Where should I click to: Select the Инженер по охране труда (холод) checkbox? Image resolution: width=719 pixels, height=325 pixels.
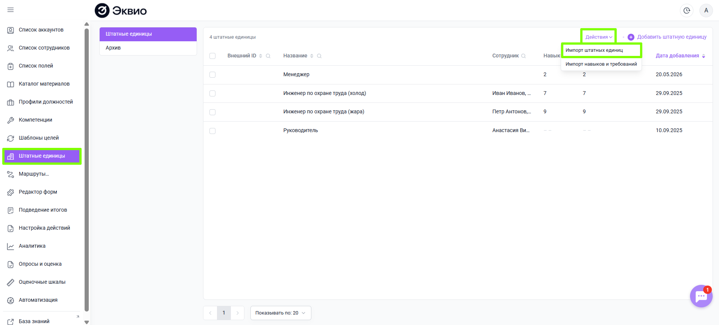click(x=212, y=93)
